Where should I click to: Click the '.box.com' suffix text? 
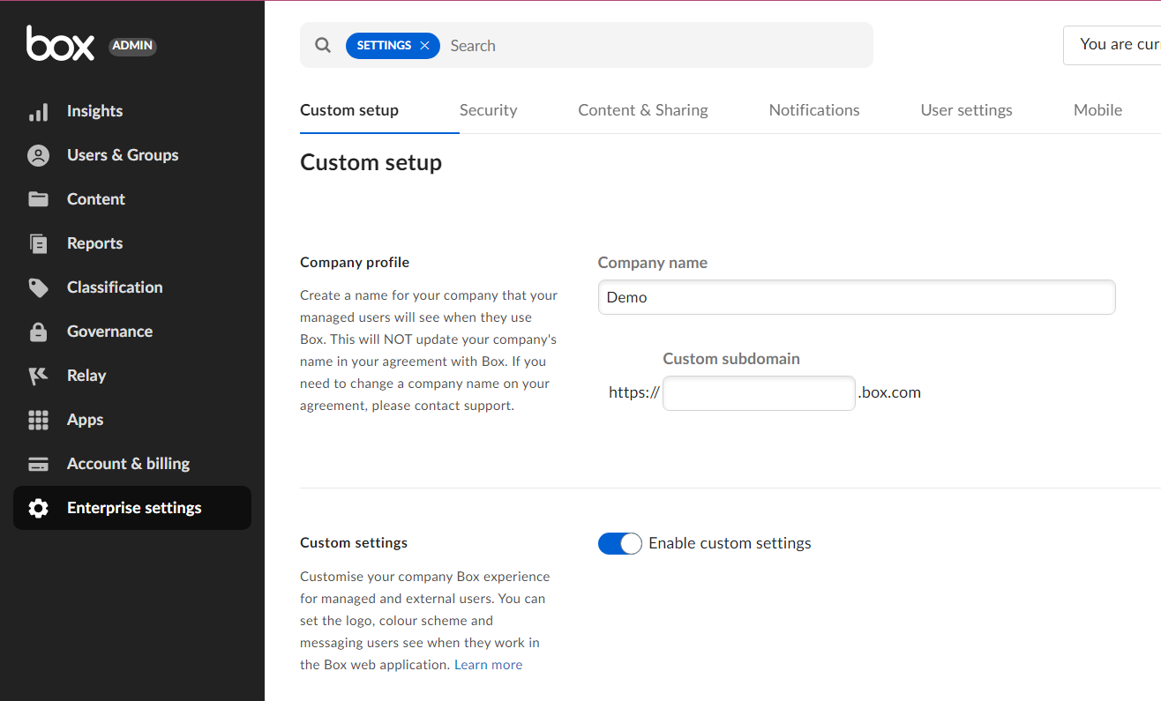click(889, 393)
